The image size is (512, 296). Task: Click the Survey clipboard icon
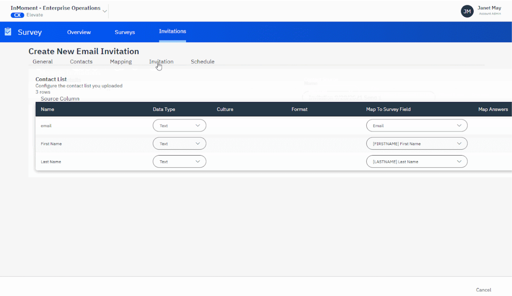tap(8, 32)
